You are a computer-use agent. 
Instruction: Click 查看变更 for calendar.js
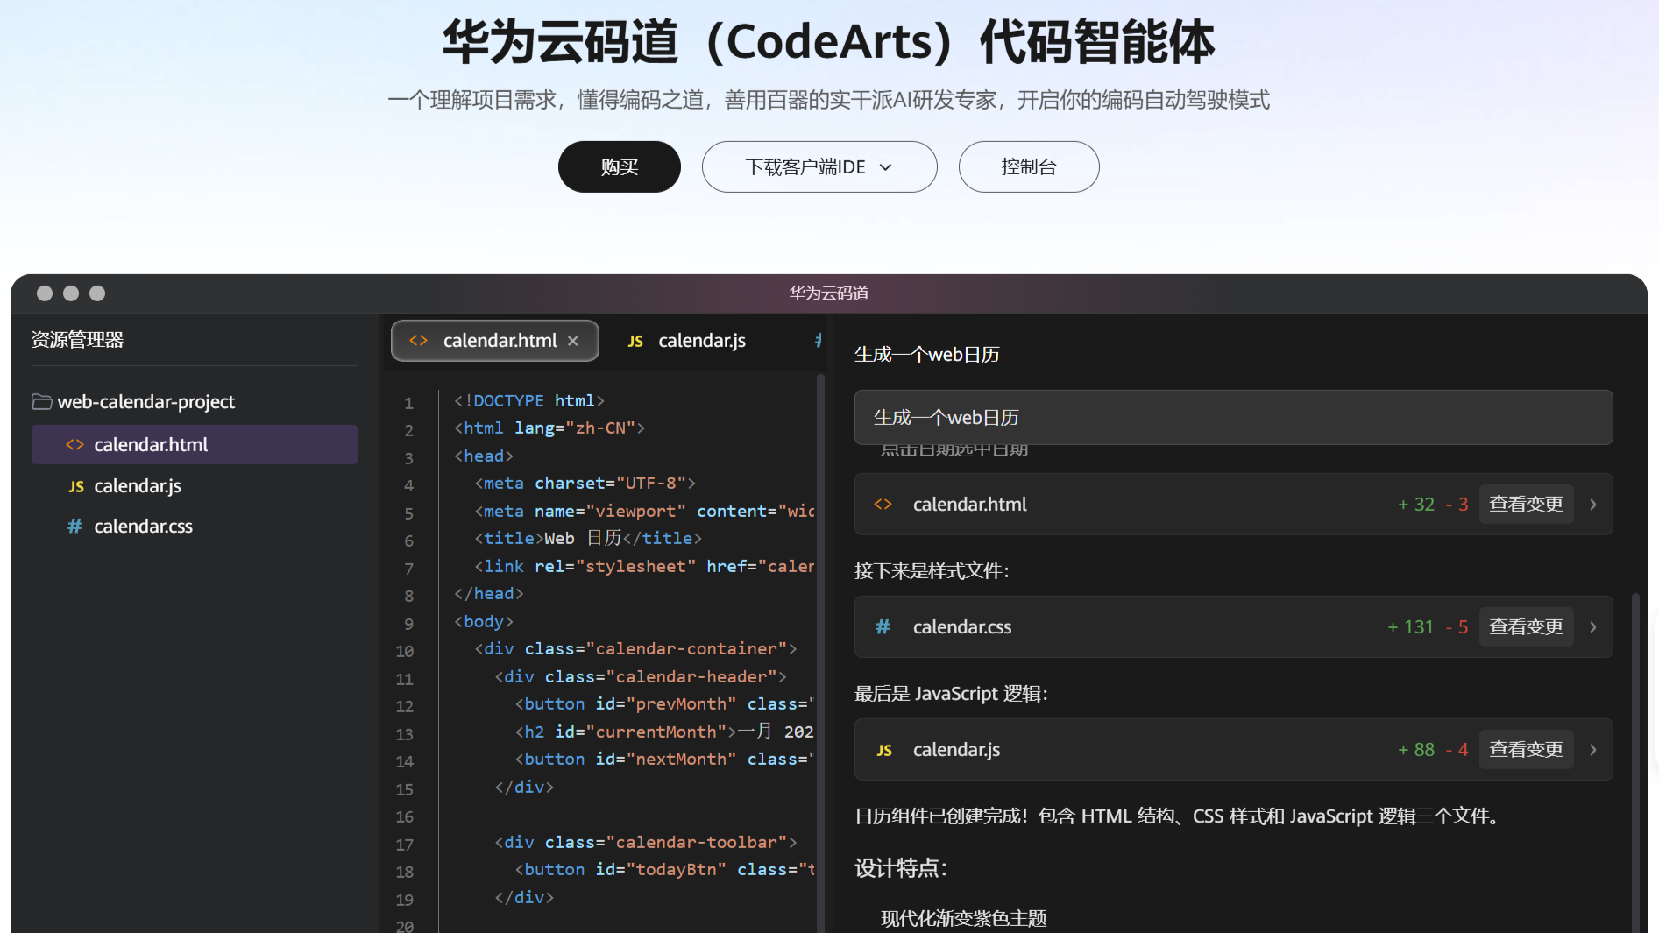click(1526, 749)
